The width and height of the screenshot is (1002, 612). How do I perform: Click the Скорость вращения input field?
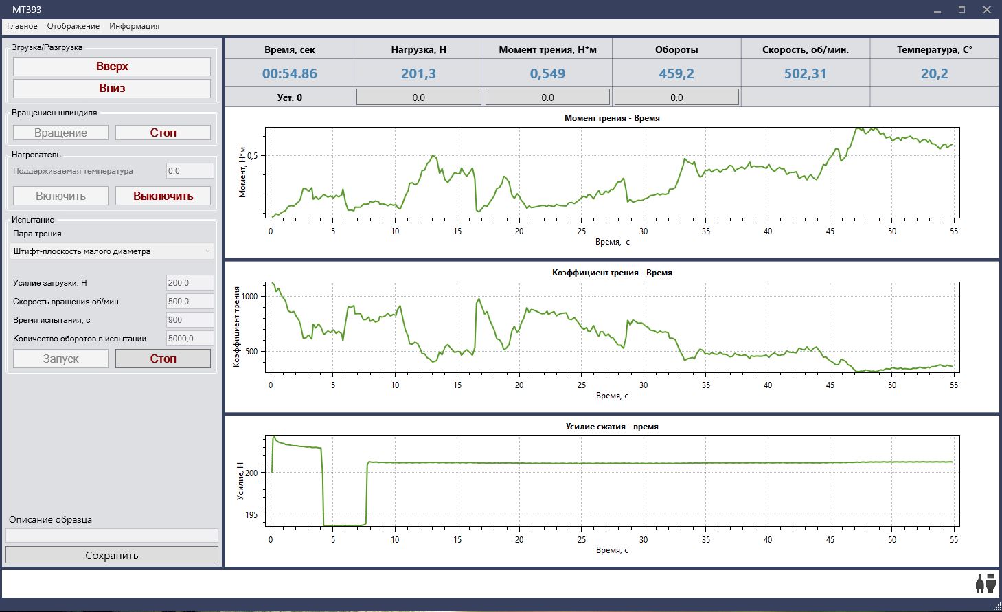click(x=190, y=301)
